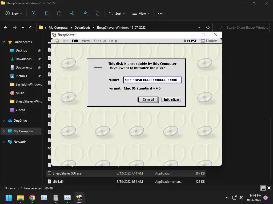Click the Copy icon in Explorer toolbar
This screenshot has width=273, height=204.
tap(46, 13)
